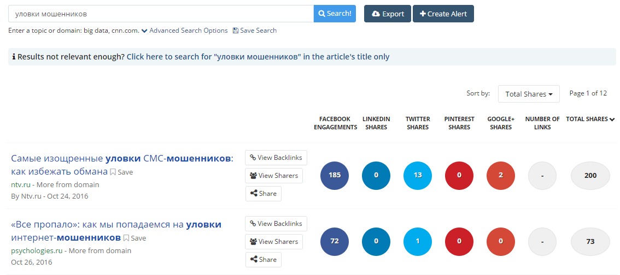Click the Export button with cloud icon

tap(388, 14)
